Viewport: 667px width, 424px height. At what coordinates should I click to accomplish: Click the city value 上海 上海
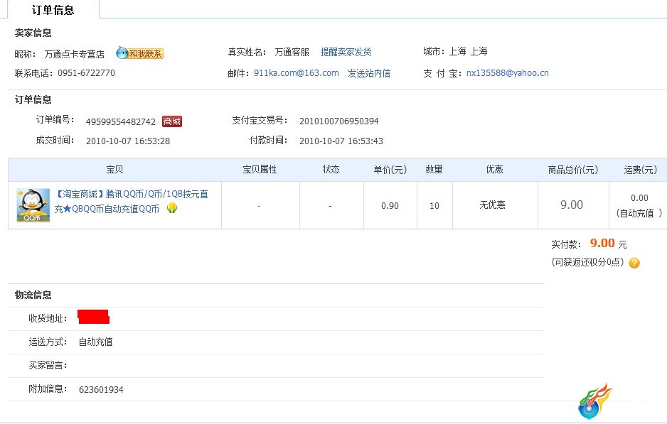coord(469,51)
